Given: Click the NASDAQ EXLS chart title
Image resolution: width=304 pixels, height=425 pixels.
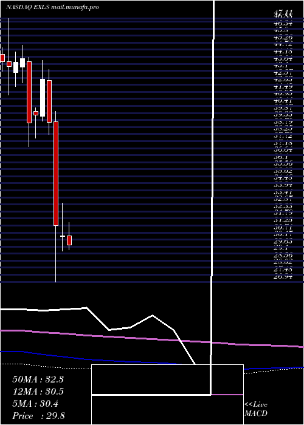Looking at the screenshot, I should [x=52, y=7].
